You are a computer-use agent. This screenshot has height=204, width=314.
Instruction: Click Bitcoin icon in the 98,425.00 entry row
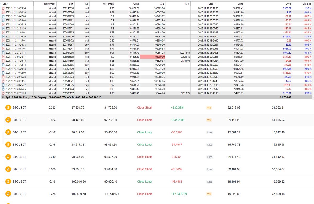pos(8,120)
